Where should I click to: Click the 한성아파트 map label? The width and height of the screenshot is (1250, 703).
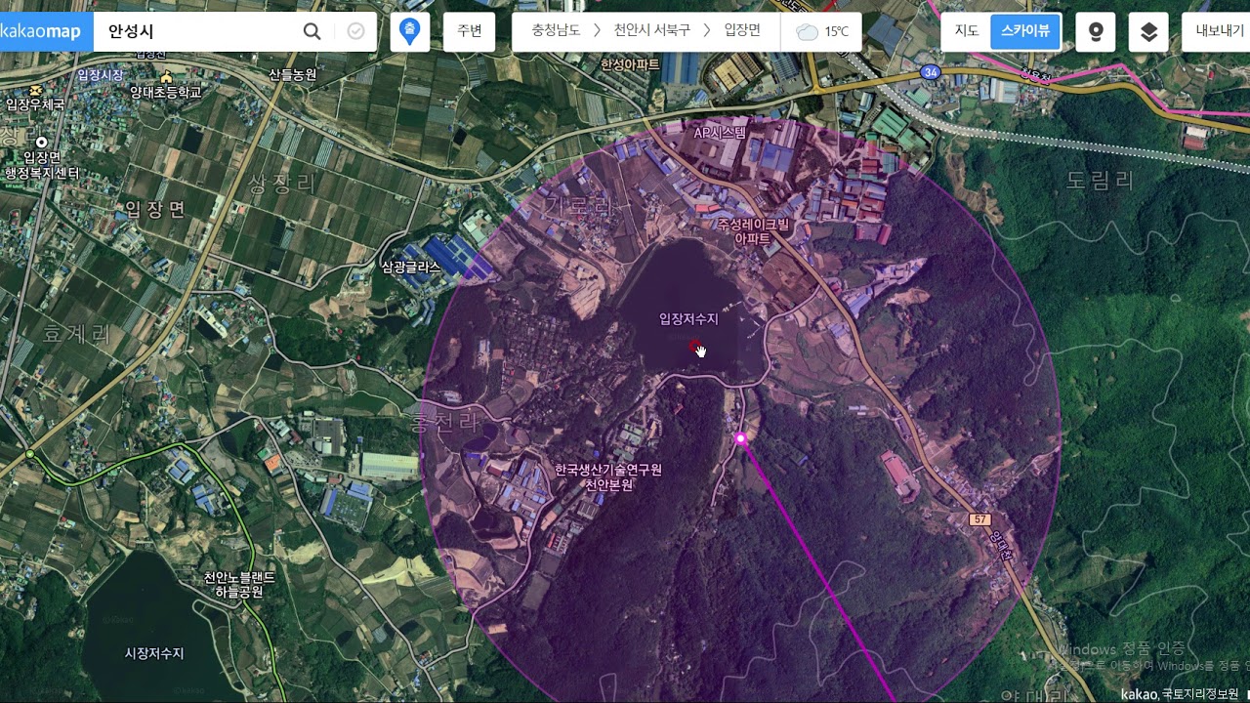631,64
